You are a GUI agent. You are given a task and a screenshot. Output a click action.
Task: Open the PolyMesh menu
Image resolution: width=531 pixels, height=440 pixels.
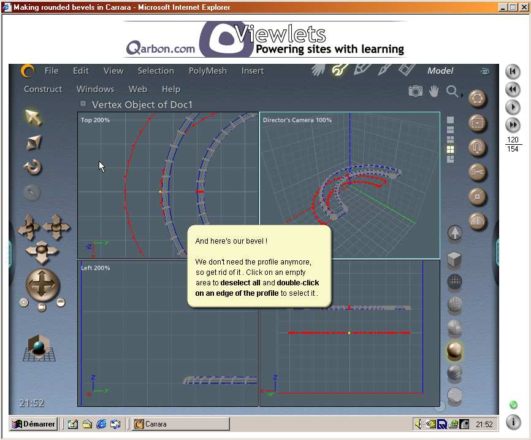tap(207, 71)
